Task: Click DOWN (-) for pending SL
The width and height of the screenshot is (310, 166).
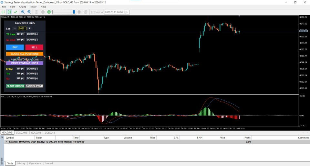Action: (x=32, y=78)
